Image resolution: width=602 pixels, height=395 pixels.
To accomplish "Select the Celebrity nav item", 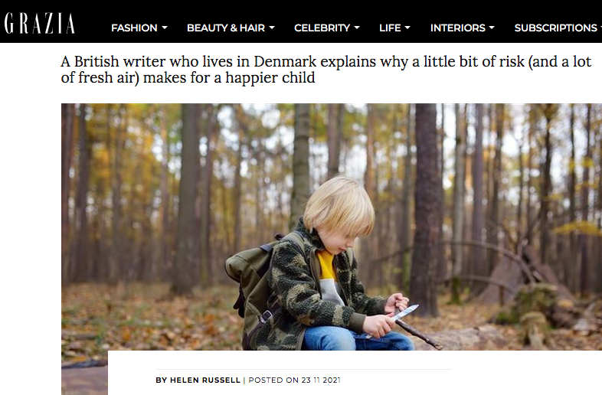I will tap(322, 28).
